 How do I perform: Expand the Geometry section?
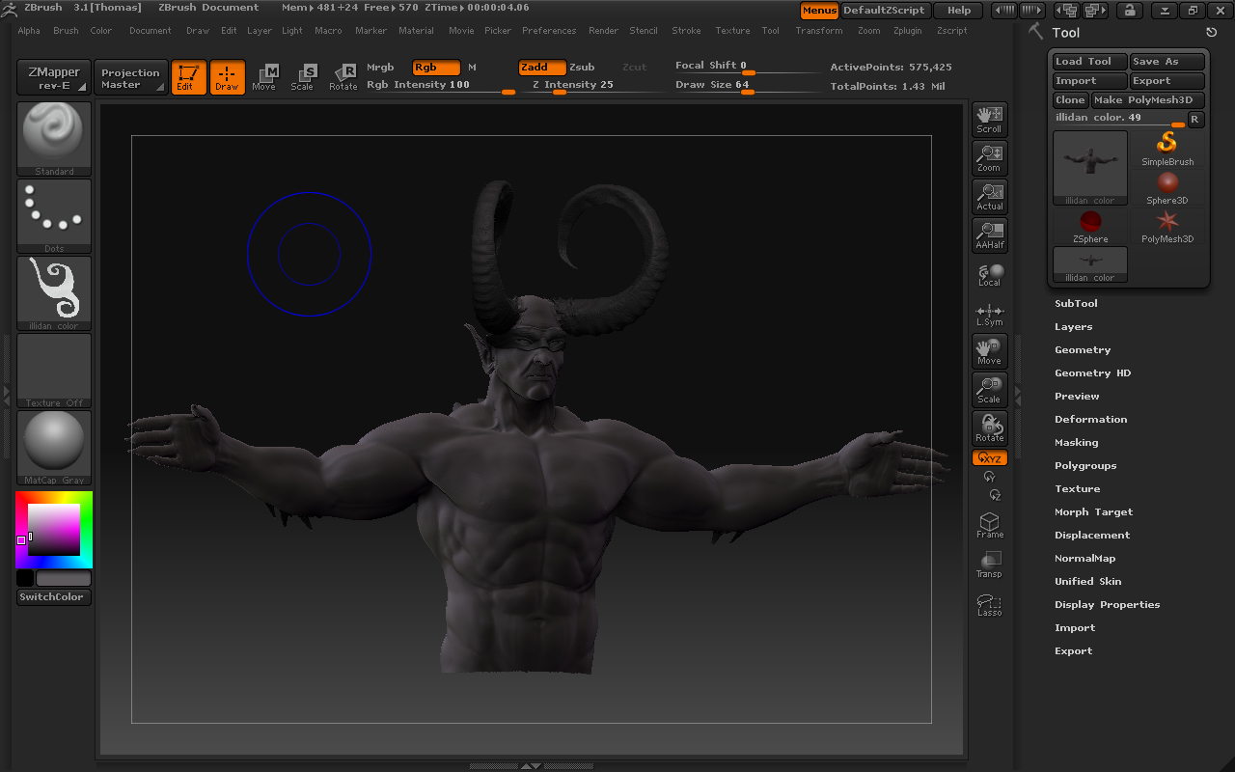point(1083,350)
